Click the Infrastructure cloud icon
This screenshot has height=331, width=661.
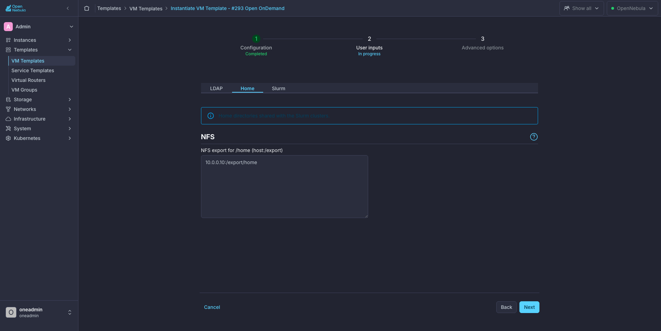tap(8, 119)
